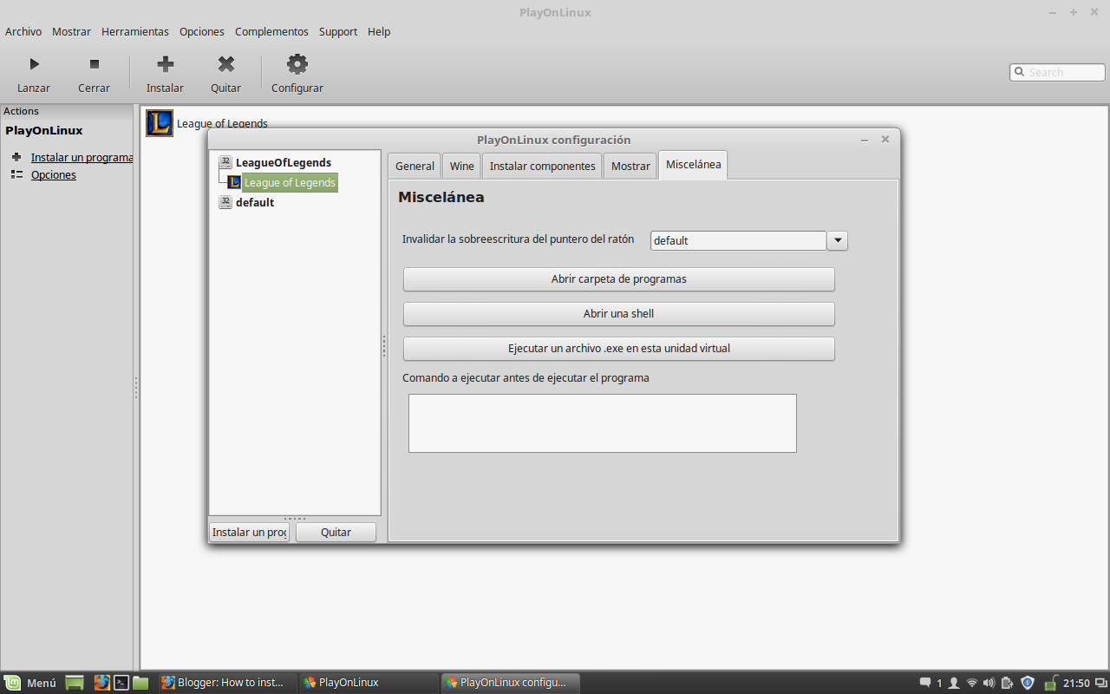
Task: Click the Quitar X icon in the toolbar
Action: (226, 63)
